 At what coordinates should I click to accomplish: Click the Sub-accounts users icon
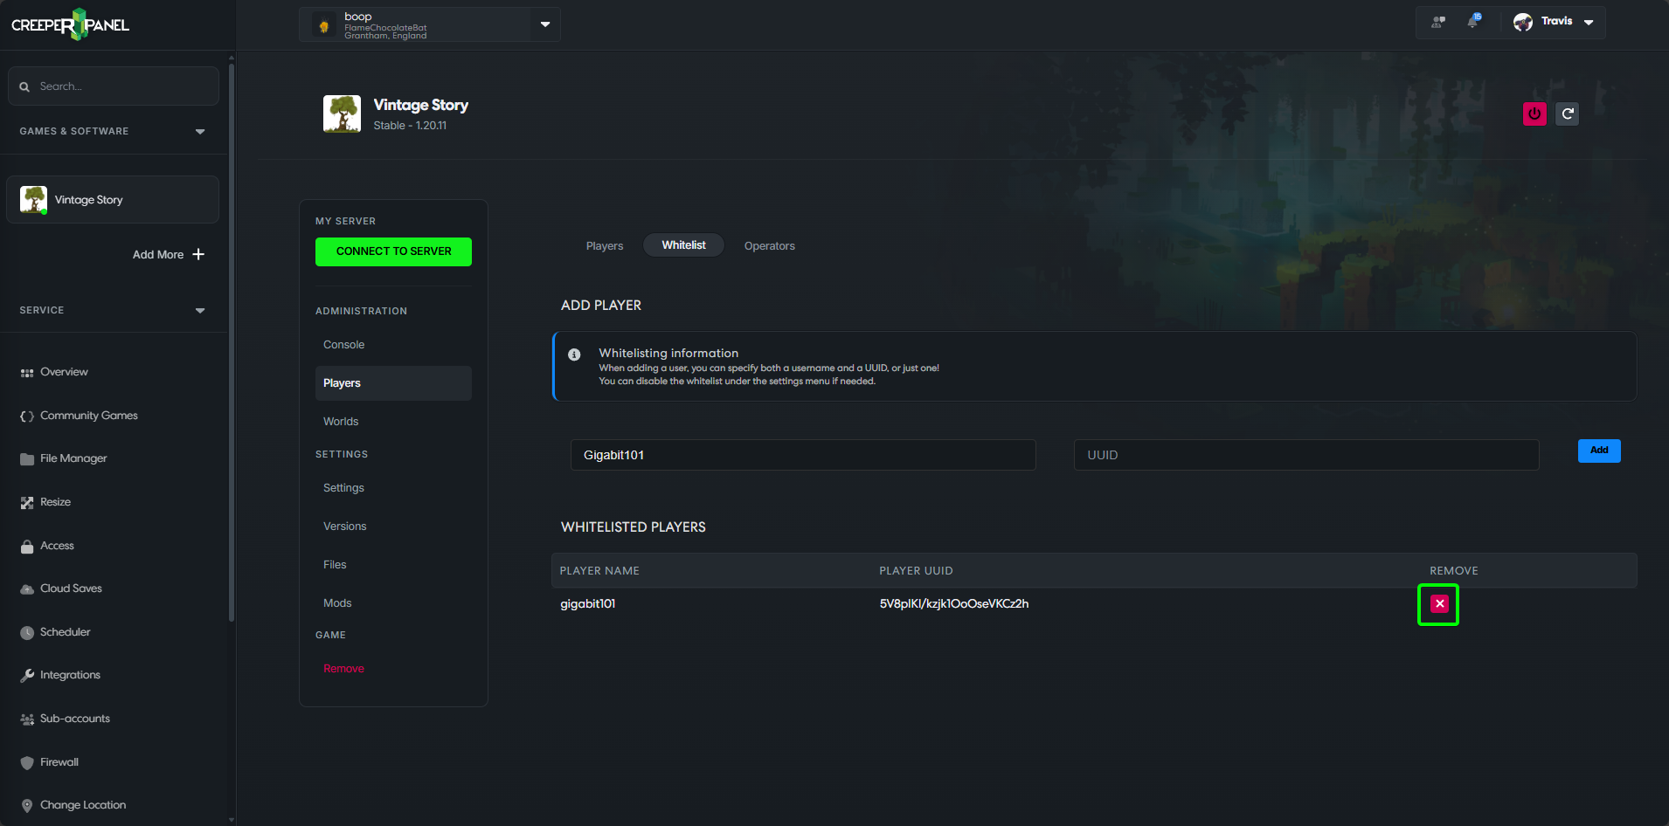pyautogui.click(x=27, y=719)
